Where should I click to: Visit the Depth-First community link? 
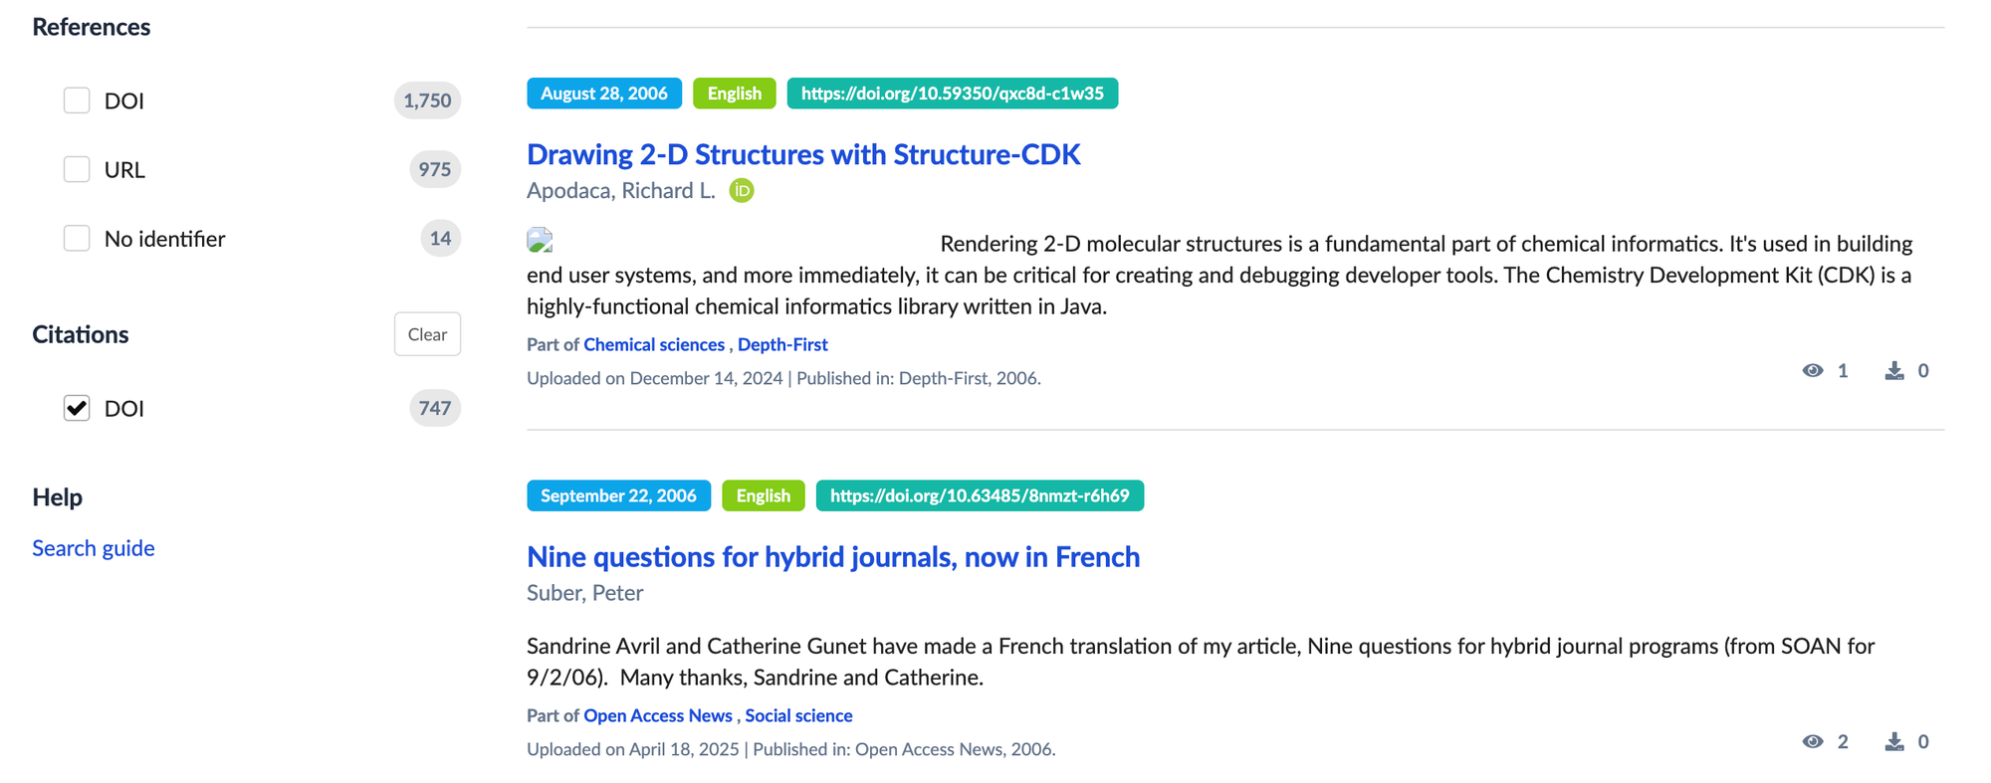(x=782, y=344)
